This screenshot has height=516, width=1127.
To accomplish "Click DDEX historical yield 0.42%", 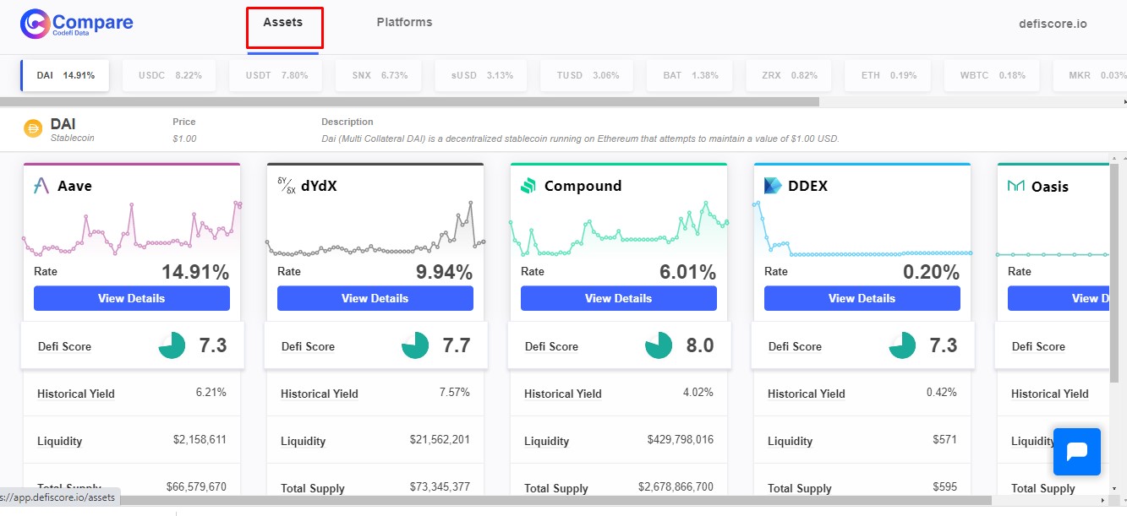I will coord(941,392).
